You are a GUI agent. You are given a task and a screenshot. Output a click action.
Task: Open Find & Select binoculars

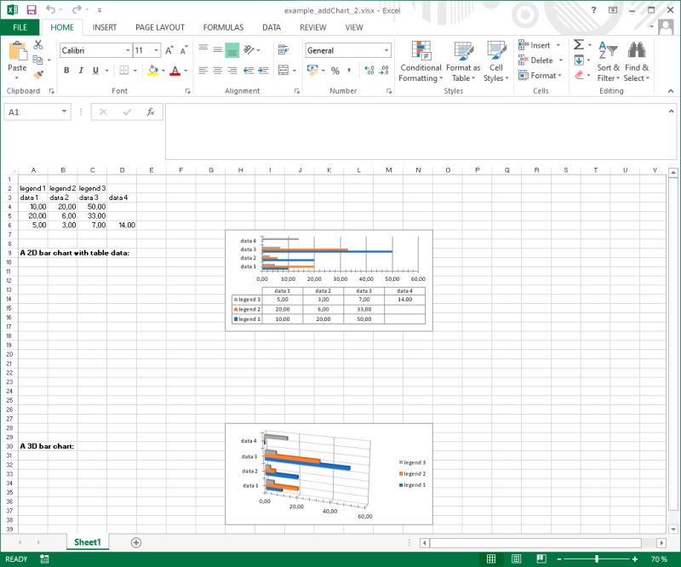[x=636, y=61]
